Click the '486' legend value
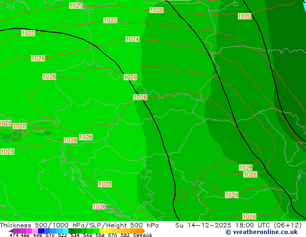The width and height of the screenshot is (306, 237). 25,235
